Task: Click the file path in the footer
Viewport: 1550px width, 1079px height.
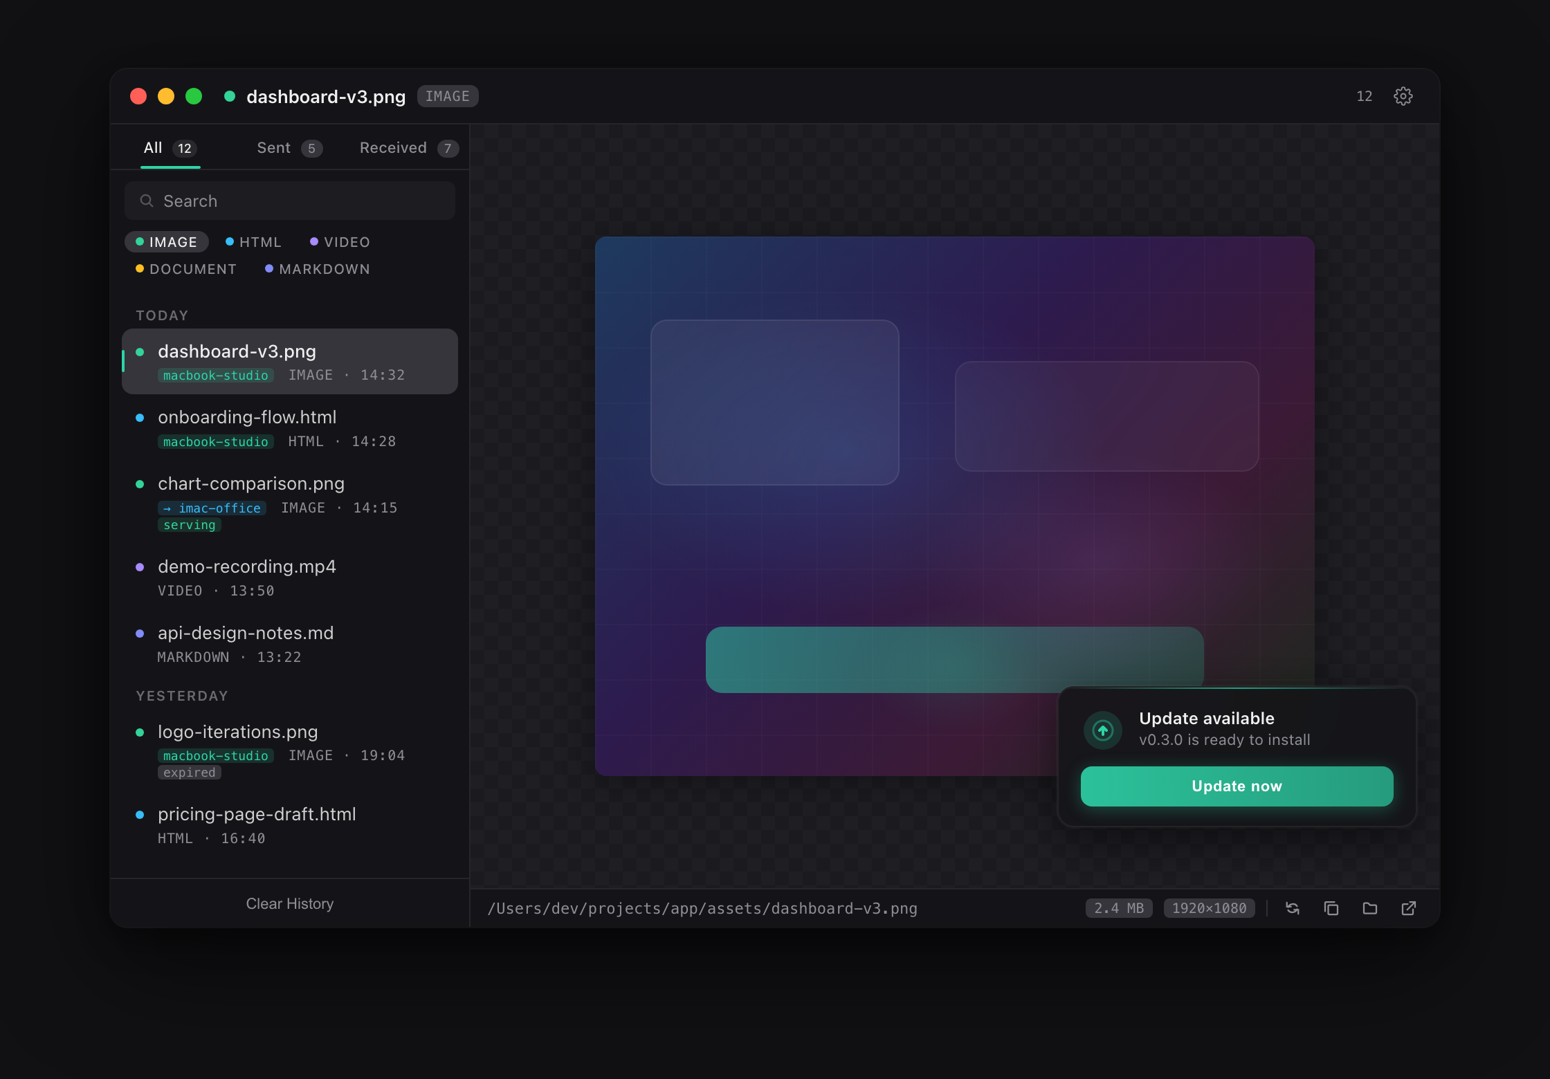Action: click(702, 908)
